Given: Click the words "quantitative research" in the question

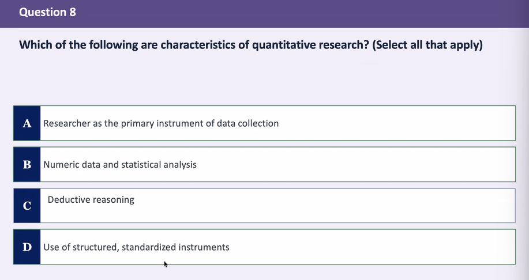Looking at the screenshot, I should (x=310, y=45).
